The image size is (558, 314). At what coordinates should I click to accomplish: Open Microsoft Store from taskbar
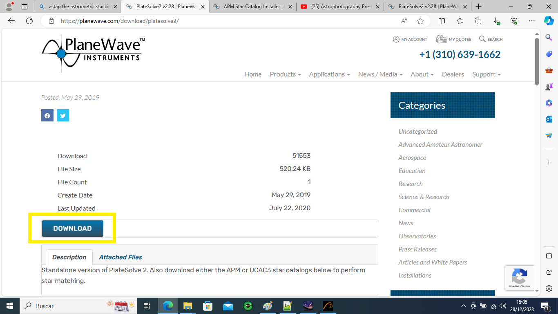(x=208, y=305)
